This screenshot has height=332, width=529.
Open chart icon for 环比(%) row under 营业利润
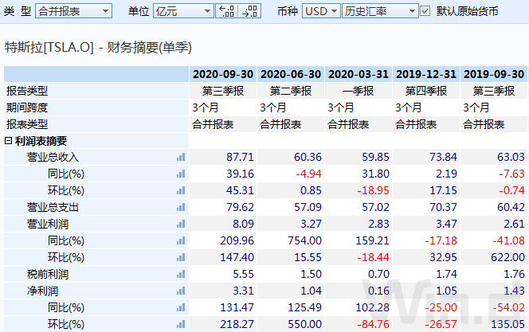click(x=181, y=257)
